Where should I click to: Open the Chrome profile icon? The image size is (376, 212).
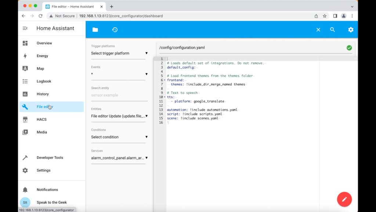[x=344, y=16]
